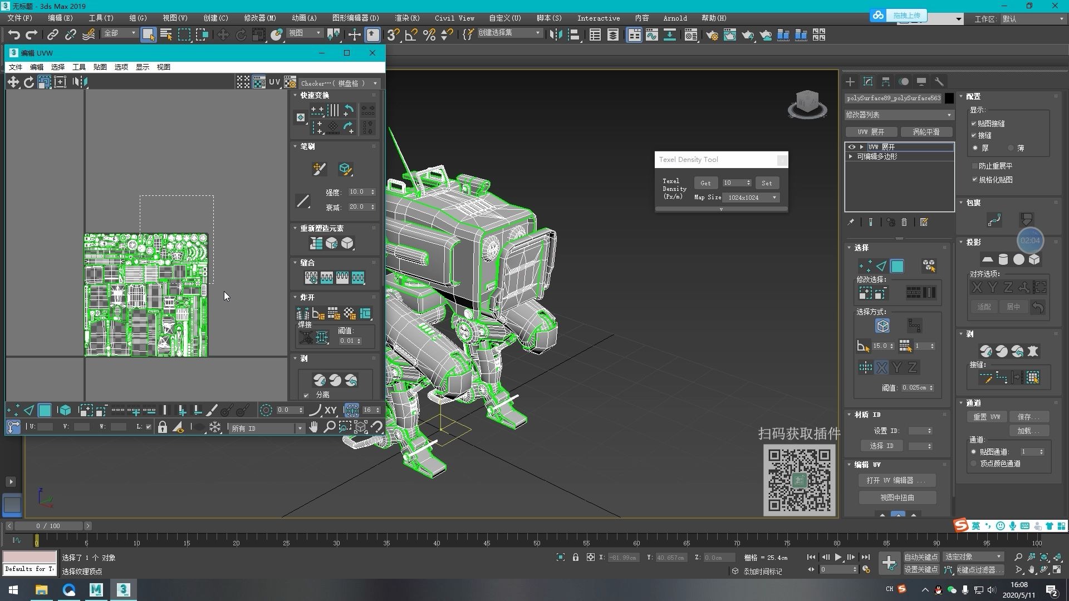Select the 厚 thick radio button
1069x601 pixels.
(975, 148)
